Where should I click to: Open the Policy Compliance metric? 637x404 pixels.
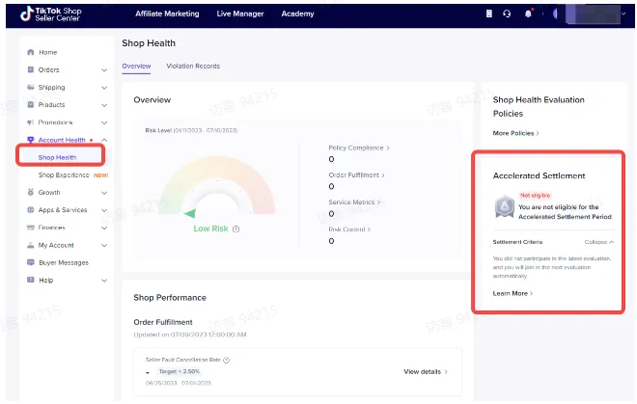(x=359, y=148)
